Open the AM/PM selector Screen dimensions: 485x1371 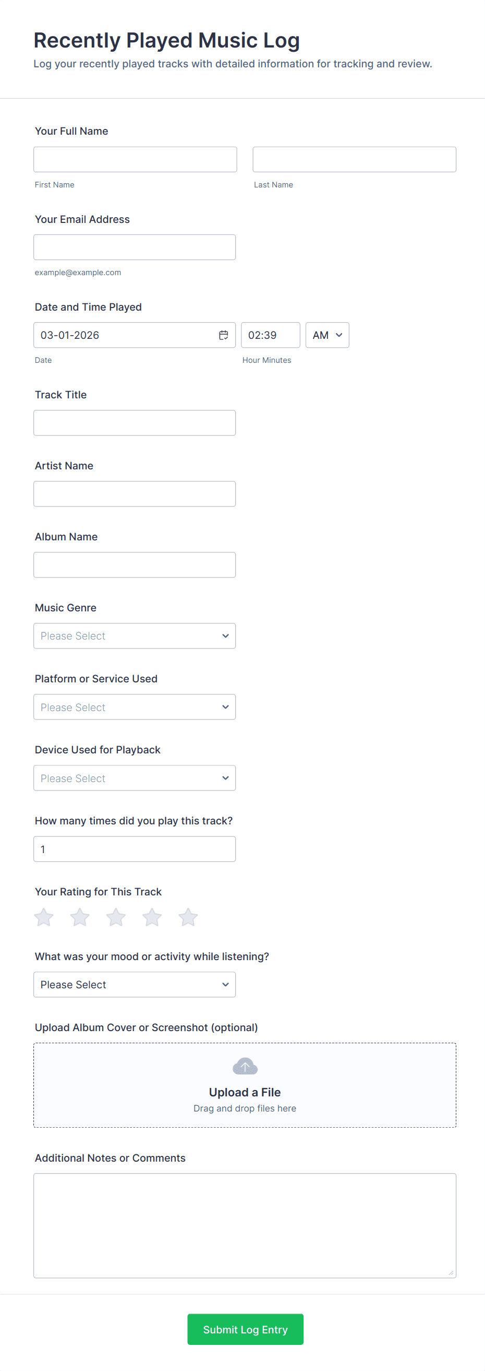(x=327, y=335)
